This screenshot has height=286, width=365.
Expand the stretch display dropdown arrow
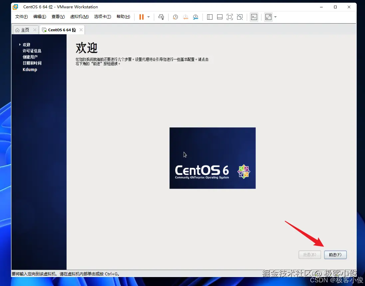(275, 17)
